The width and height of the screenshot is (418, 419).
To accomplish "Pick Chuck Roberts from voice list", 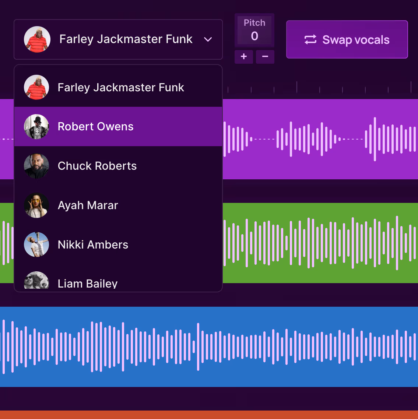I will pyautogui.click(x=118, y=166).
